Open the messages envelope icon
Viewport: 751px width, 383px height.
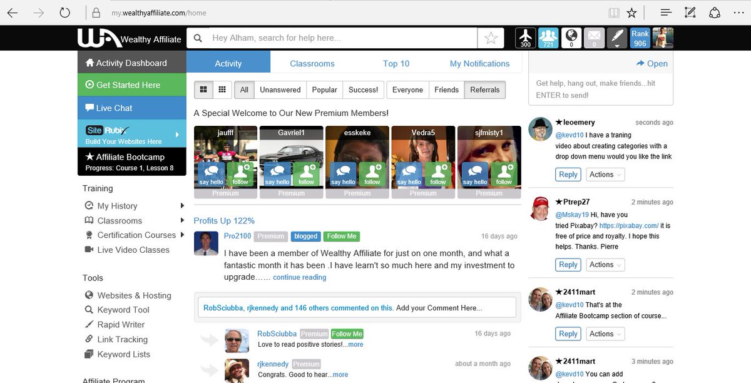click(594, 38)
